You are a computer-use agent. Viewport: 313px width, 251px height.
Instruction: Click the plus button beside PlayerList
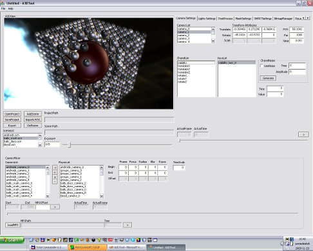[x=55, y=177]
